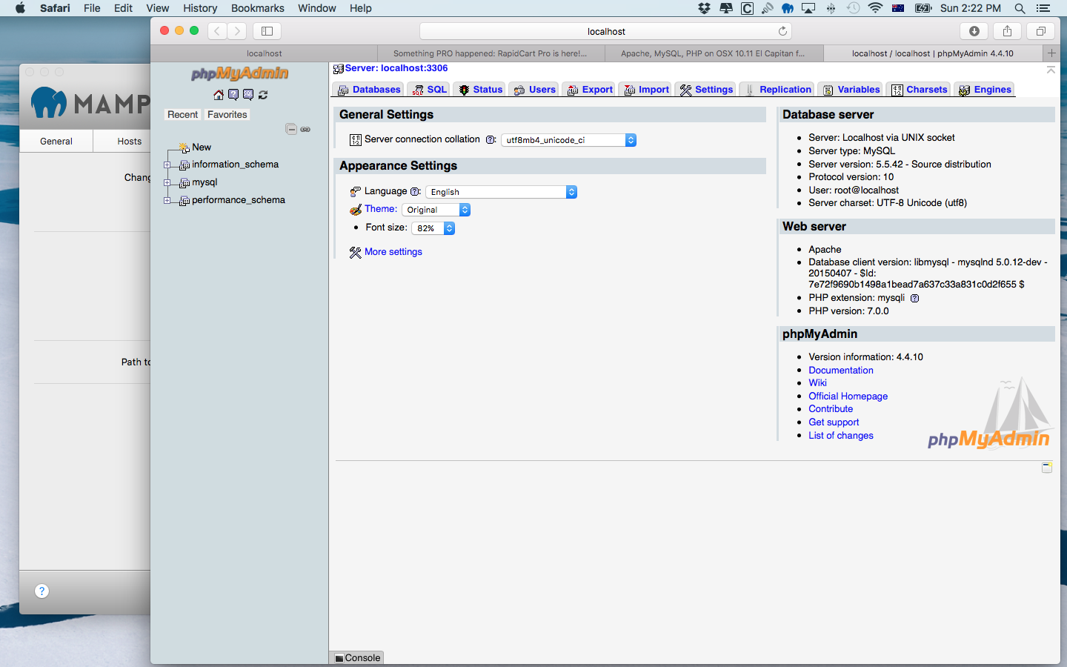1067x667 pixels.
Task: Open the Server connection collation dropdown
Action: [569, 140]
